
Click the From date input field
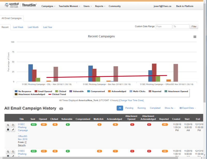coord(164,27)
